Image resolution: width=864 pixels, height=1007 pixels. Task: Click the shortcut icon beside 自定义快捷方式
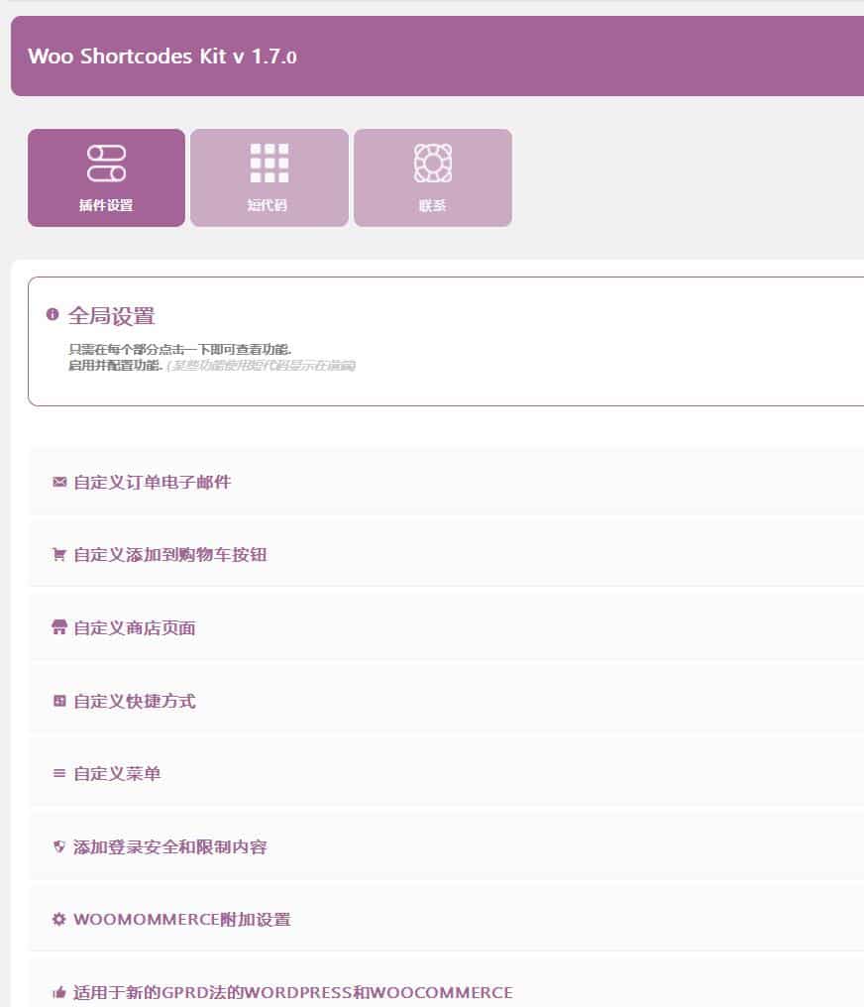[x=59, y=701]
